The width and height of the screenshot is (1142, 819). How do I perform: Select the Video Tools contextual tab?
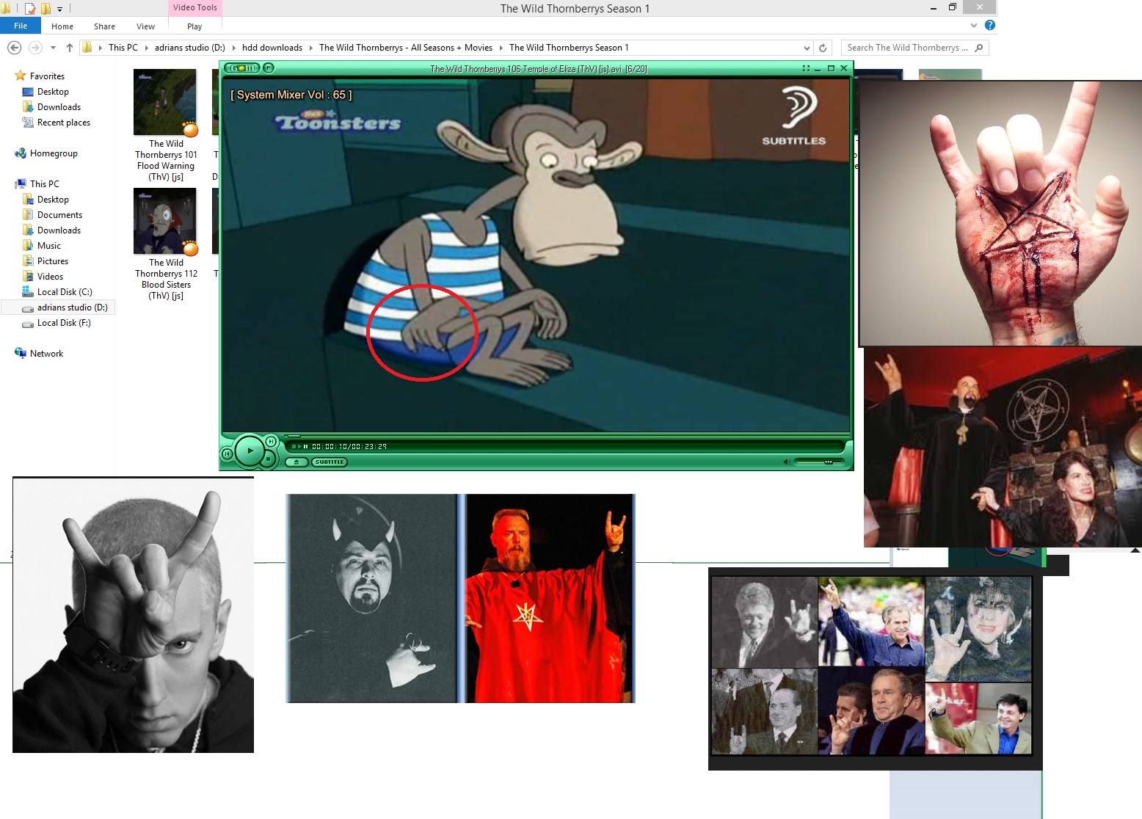tap(195, 8)
